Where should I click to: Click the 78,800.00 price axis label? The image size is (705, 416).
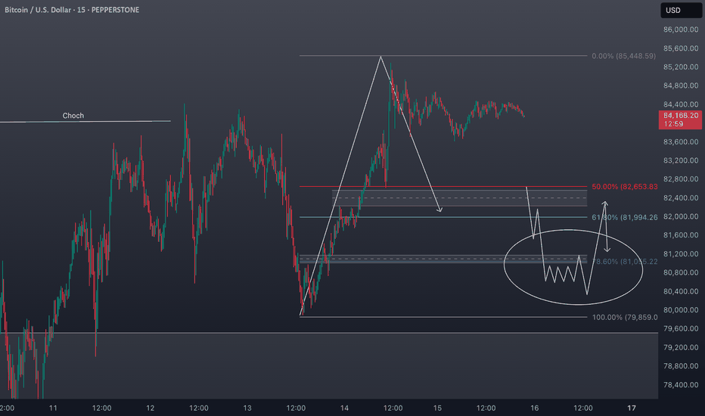pos(681,366)
